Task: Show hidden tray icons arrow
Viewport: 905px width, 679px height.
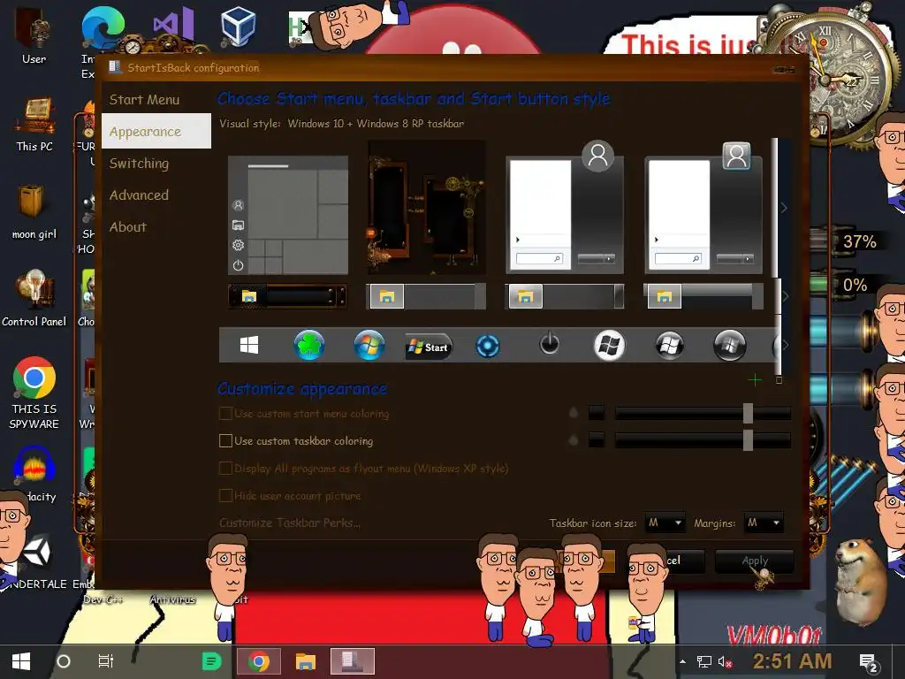Action: point(683,661)
